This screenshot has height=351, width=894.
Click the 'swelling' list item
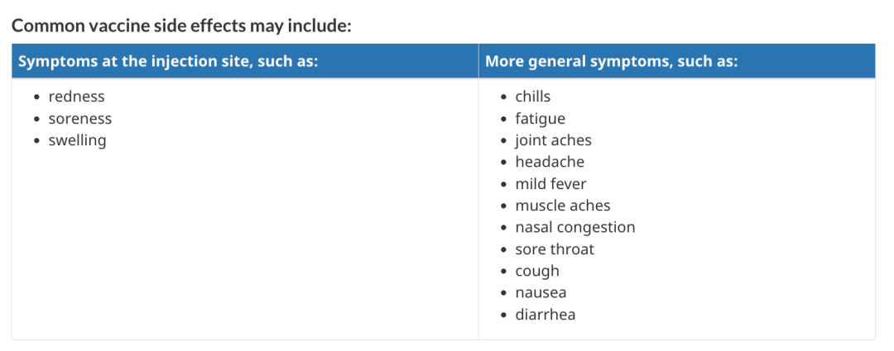click(77, 140)
